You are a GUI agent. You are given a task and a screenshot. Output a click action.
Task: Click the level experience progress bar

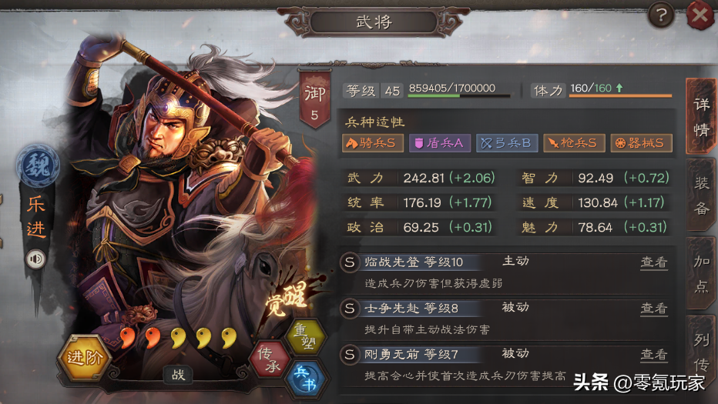point(459,95)
